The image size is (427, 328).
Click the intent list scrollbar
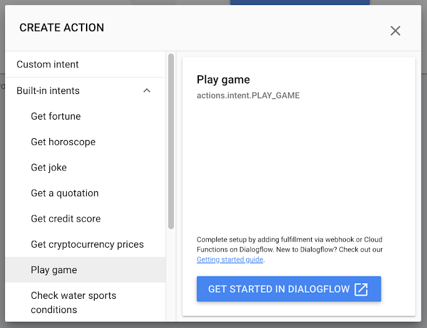point(171,142)
